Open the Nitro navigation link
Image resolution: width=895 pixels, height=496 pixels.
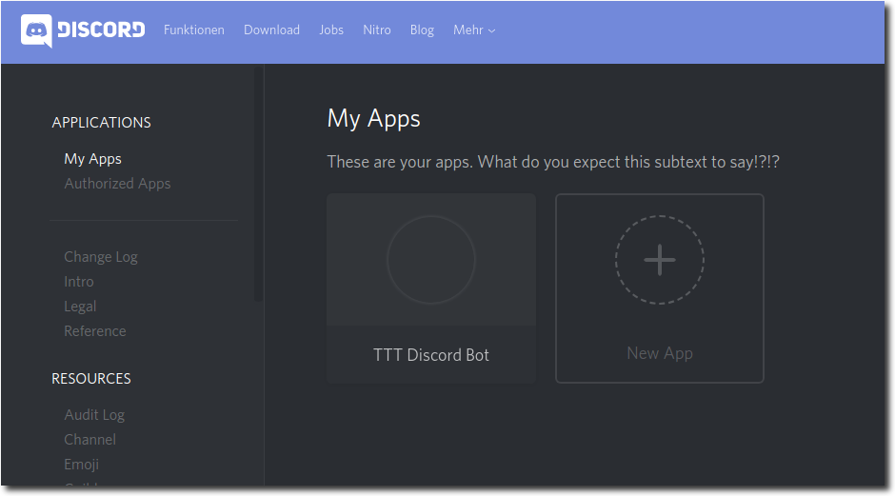[377, 30]
